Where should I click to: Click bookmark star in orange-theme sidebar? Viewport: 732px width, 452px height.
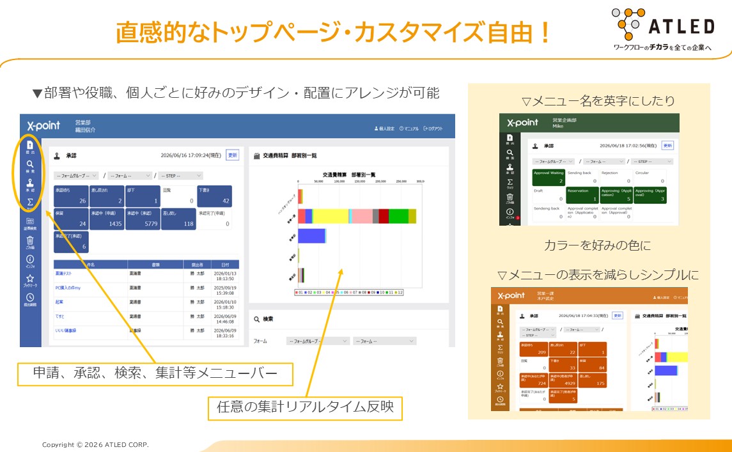(x=500, y=387)
